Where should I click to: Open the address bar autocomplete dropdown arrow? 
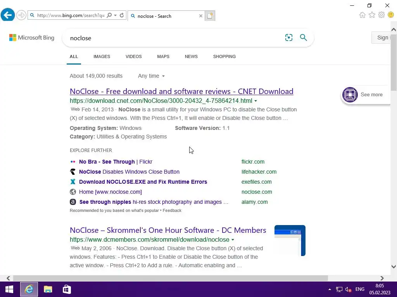(115, 15)
